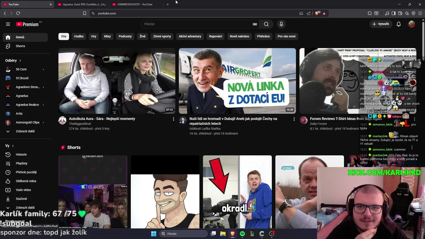The image size is (425, 239).
Task: Open Nová linka z dotací EU thumbnail
Action: 237,81
